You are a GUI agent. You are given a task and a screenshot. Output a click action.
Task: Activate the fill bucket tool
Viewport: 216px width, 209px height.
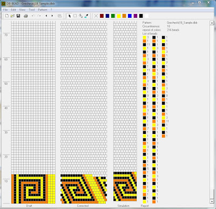80,16
